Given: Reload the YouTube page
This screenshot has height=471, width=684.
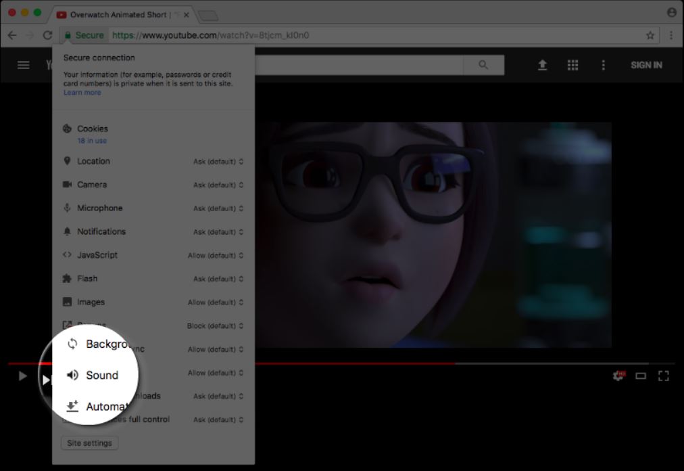Looking at the screenshot, I should (x=47, y=35).
